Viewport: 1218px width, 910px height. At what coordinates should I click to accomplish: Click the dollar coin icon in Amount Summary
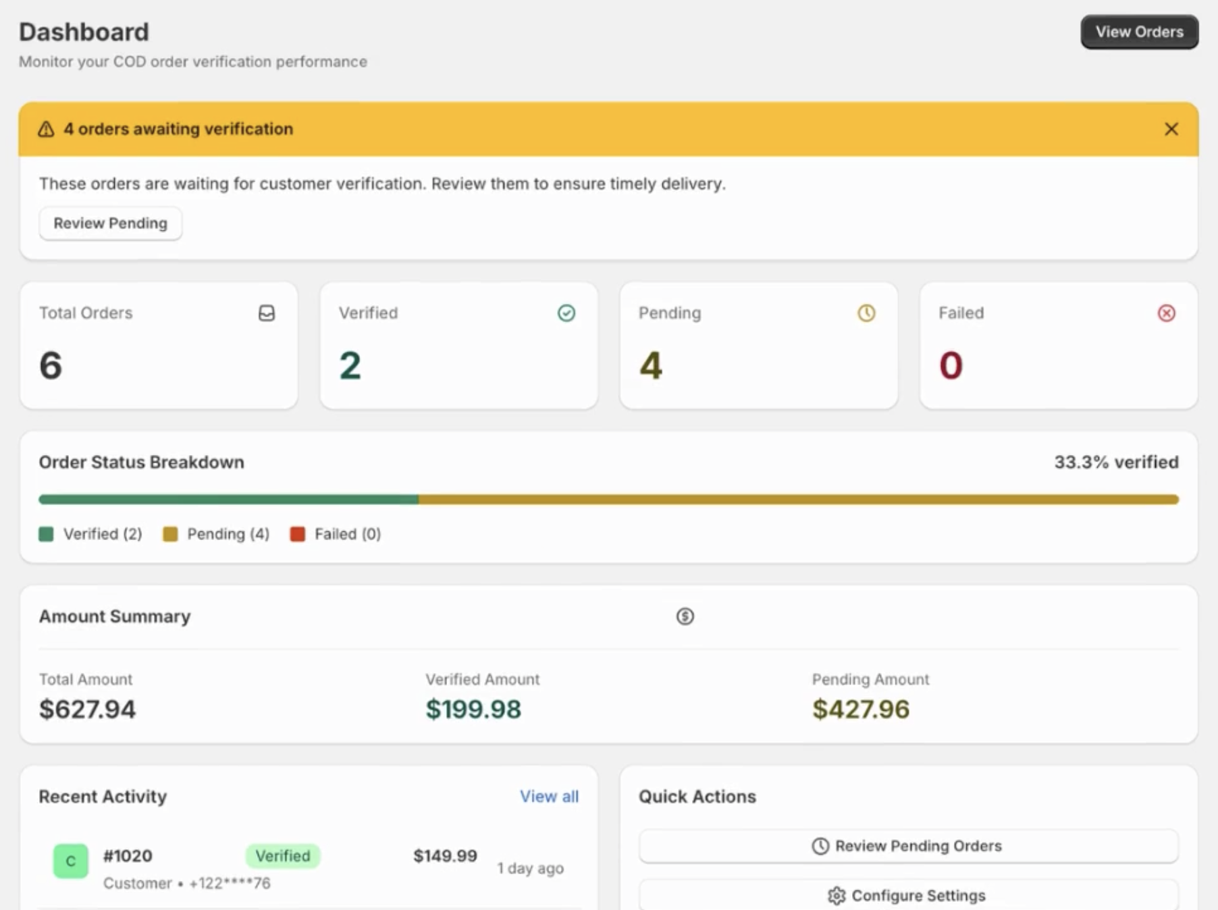(x=685, y=616)
